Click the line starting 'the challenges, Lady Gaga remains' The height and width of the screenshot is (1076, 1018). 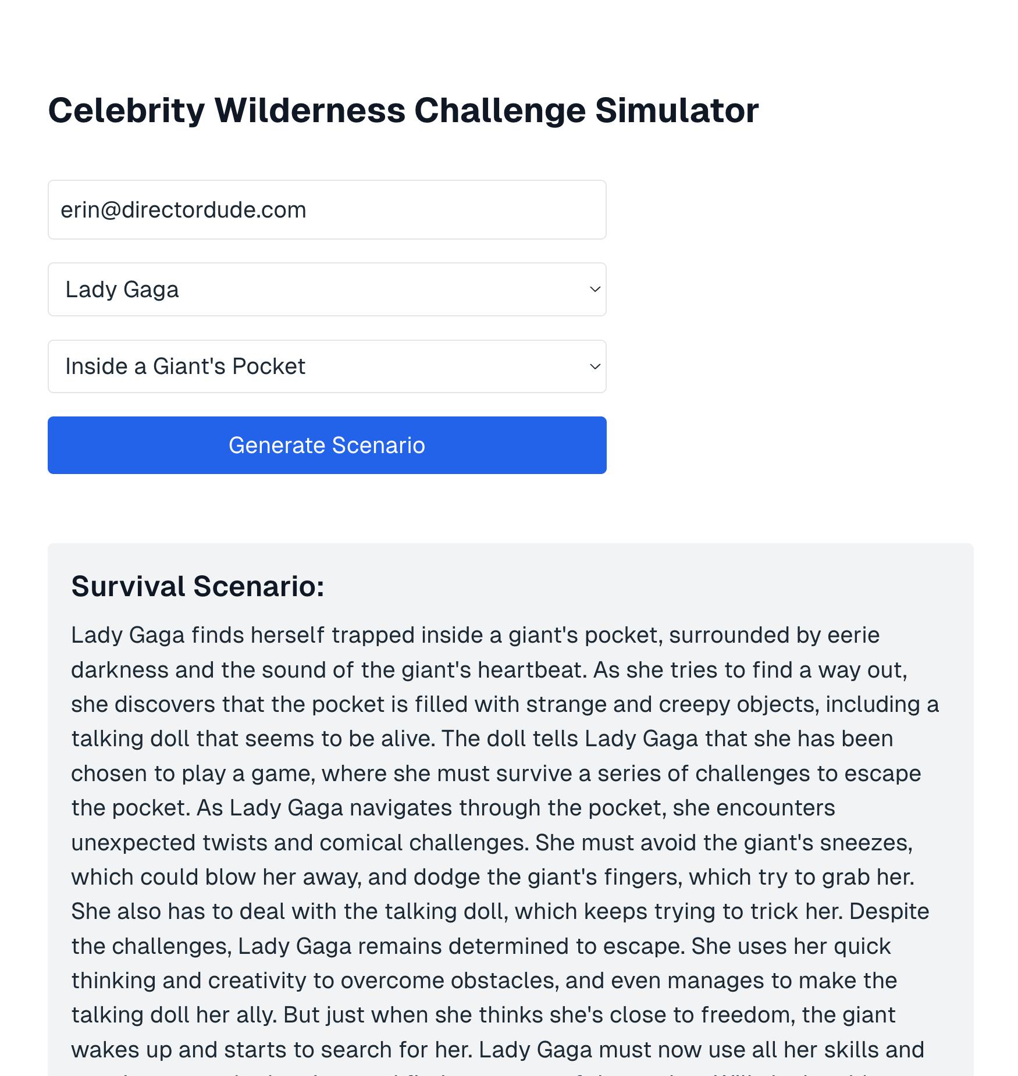coord(480,946)
